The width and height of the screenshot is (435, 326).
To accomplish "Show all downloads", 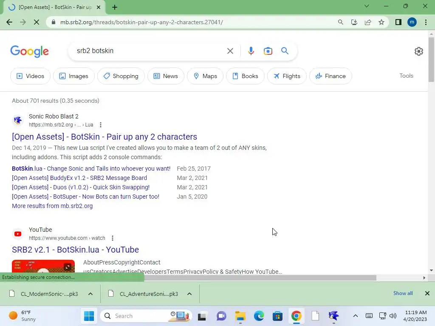I will [x=403, y=293].
